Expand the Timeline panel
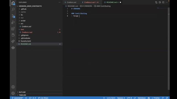The height and width of the screenshot is (99, 177). pyautogui.click(x=22, y=95)
